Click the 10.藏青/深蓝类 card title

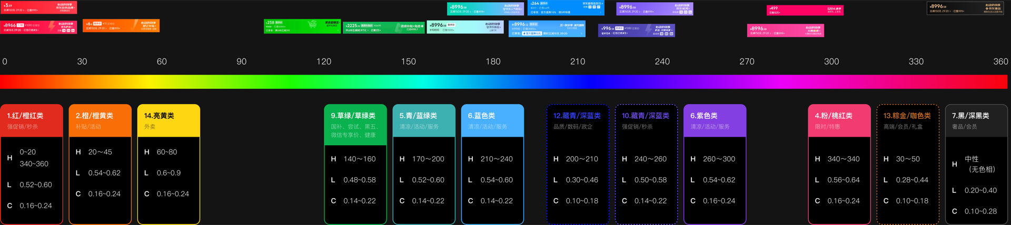[x=645, y=116]
